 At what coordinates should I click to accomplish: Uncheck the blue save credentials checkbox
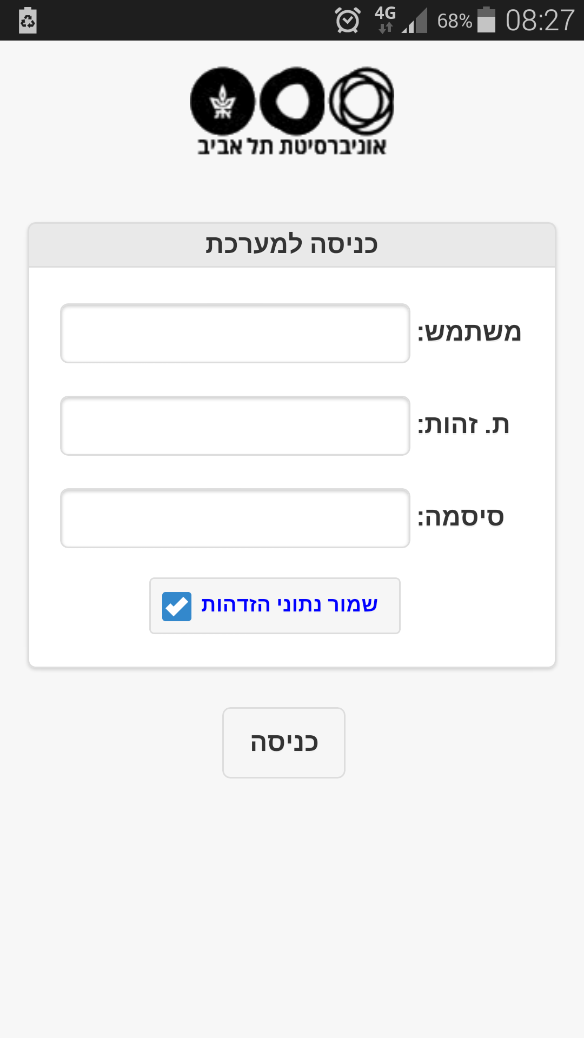177,606
